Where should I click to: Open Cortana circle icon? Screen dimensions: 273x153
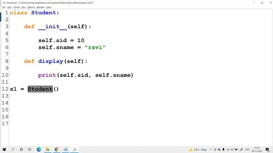[x=21, y=149]
